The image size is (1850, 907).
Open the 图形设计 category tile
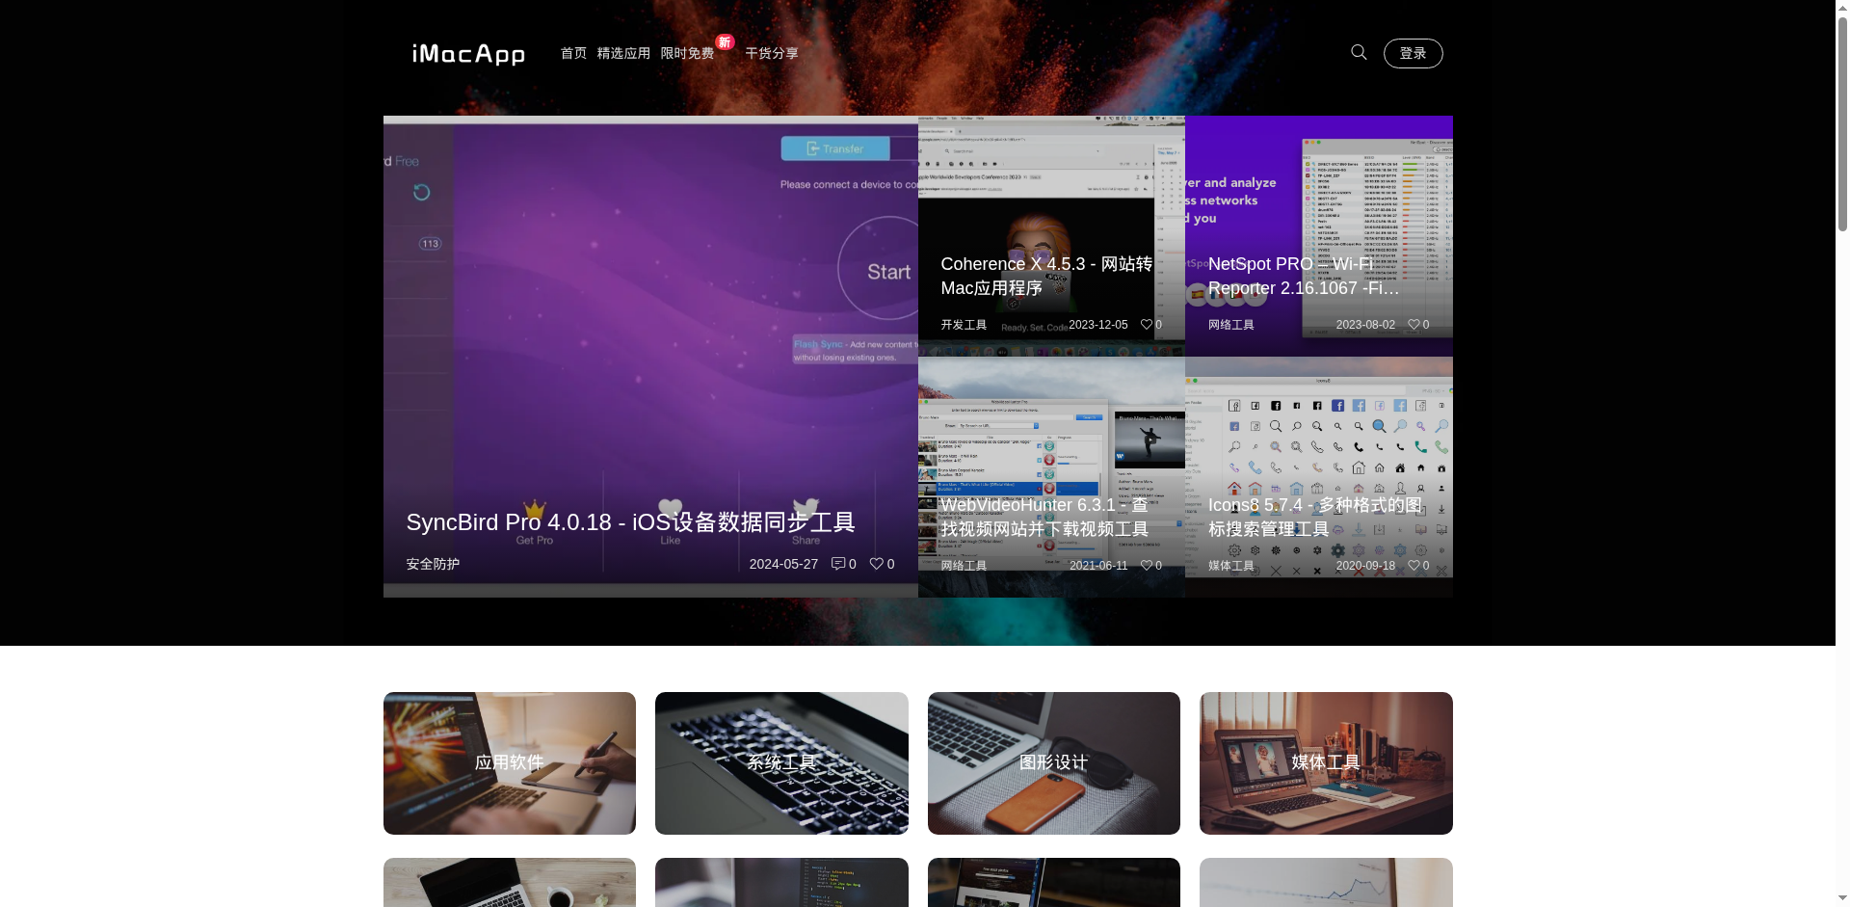[1053, 762]
